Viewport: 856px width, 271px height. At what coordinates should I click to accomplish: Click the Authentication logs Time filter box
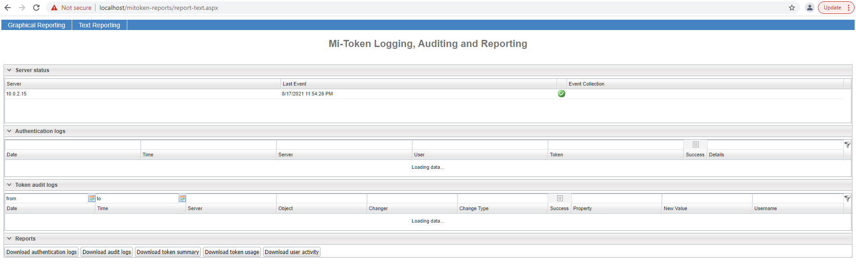click(208, 145)
